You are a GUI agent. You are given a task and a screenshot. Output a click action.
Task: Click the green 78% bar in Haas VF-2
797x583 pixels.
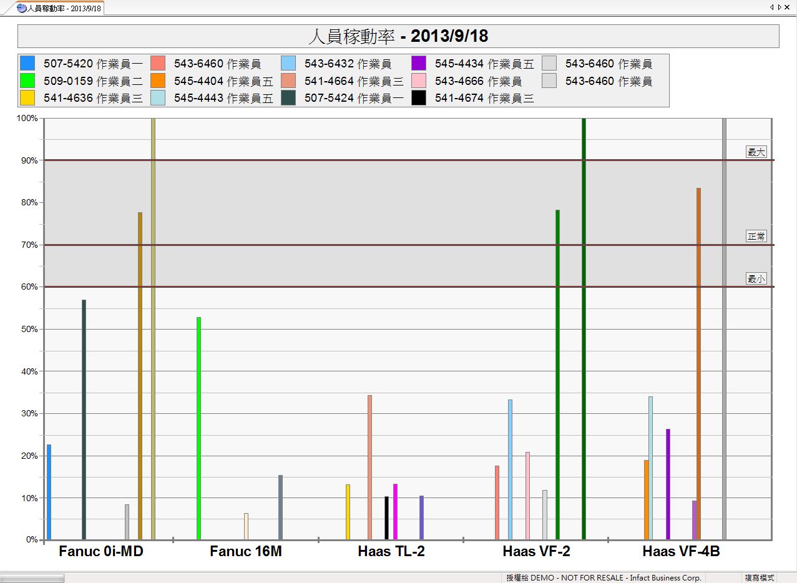(557, 375)
